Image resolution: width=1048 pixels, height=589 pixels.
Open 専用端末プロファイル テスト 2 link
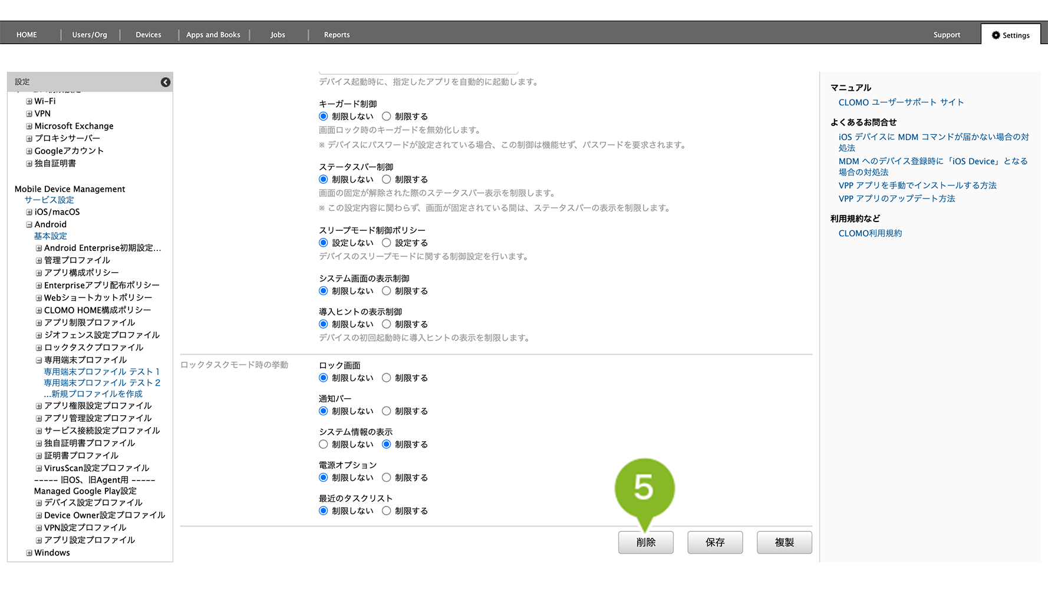102,383
